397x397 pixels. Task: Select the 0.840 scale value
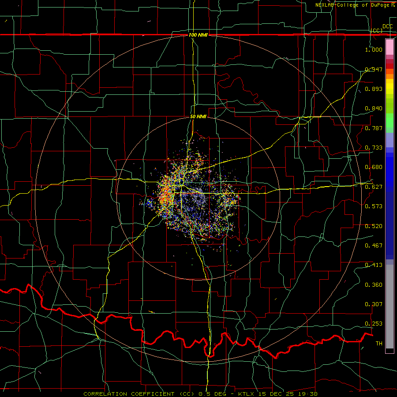click(x=374, y=109)
